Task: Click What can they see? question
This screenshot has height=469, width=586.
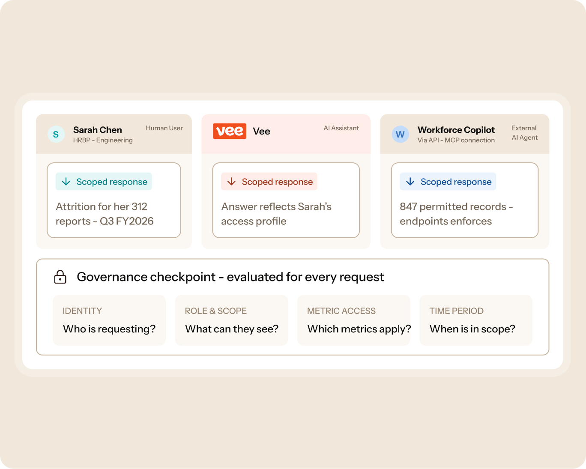Action: click(x=232, y=329)
